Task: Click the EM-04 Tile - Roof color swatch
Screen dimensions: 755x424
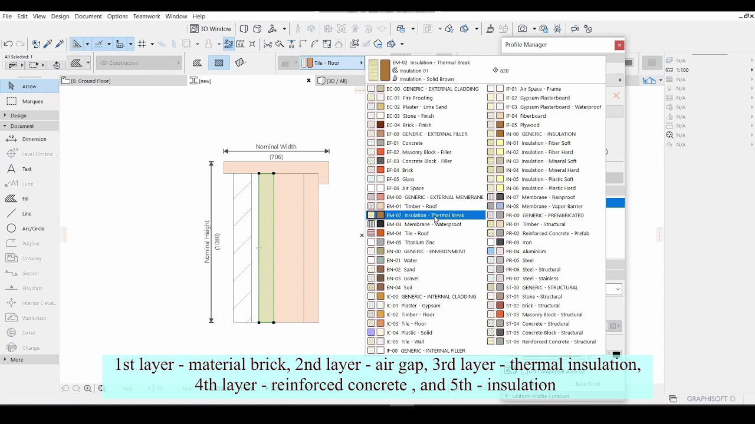Action: (x=380, y=233)
